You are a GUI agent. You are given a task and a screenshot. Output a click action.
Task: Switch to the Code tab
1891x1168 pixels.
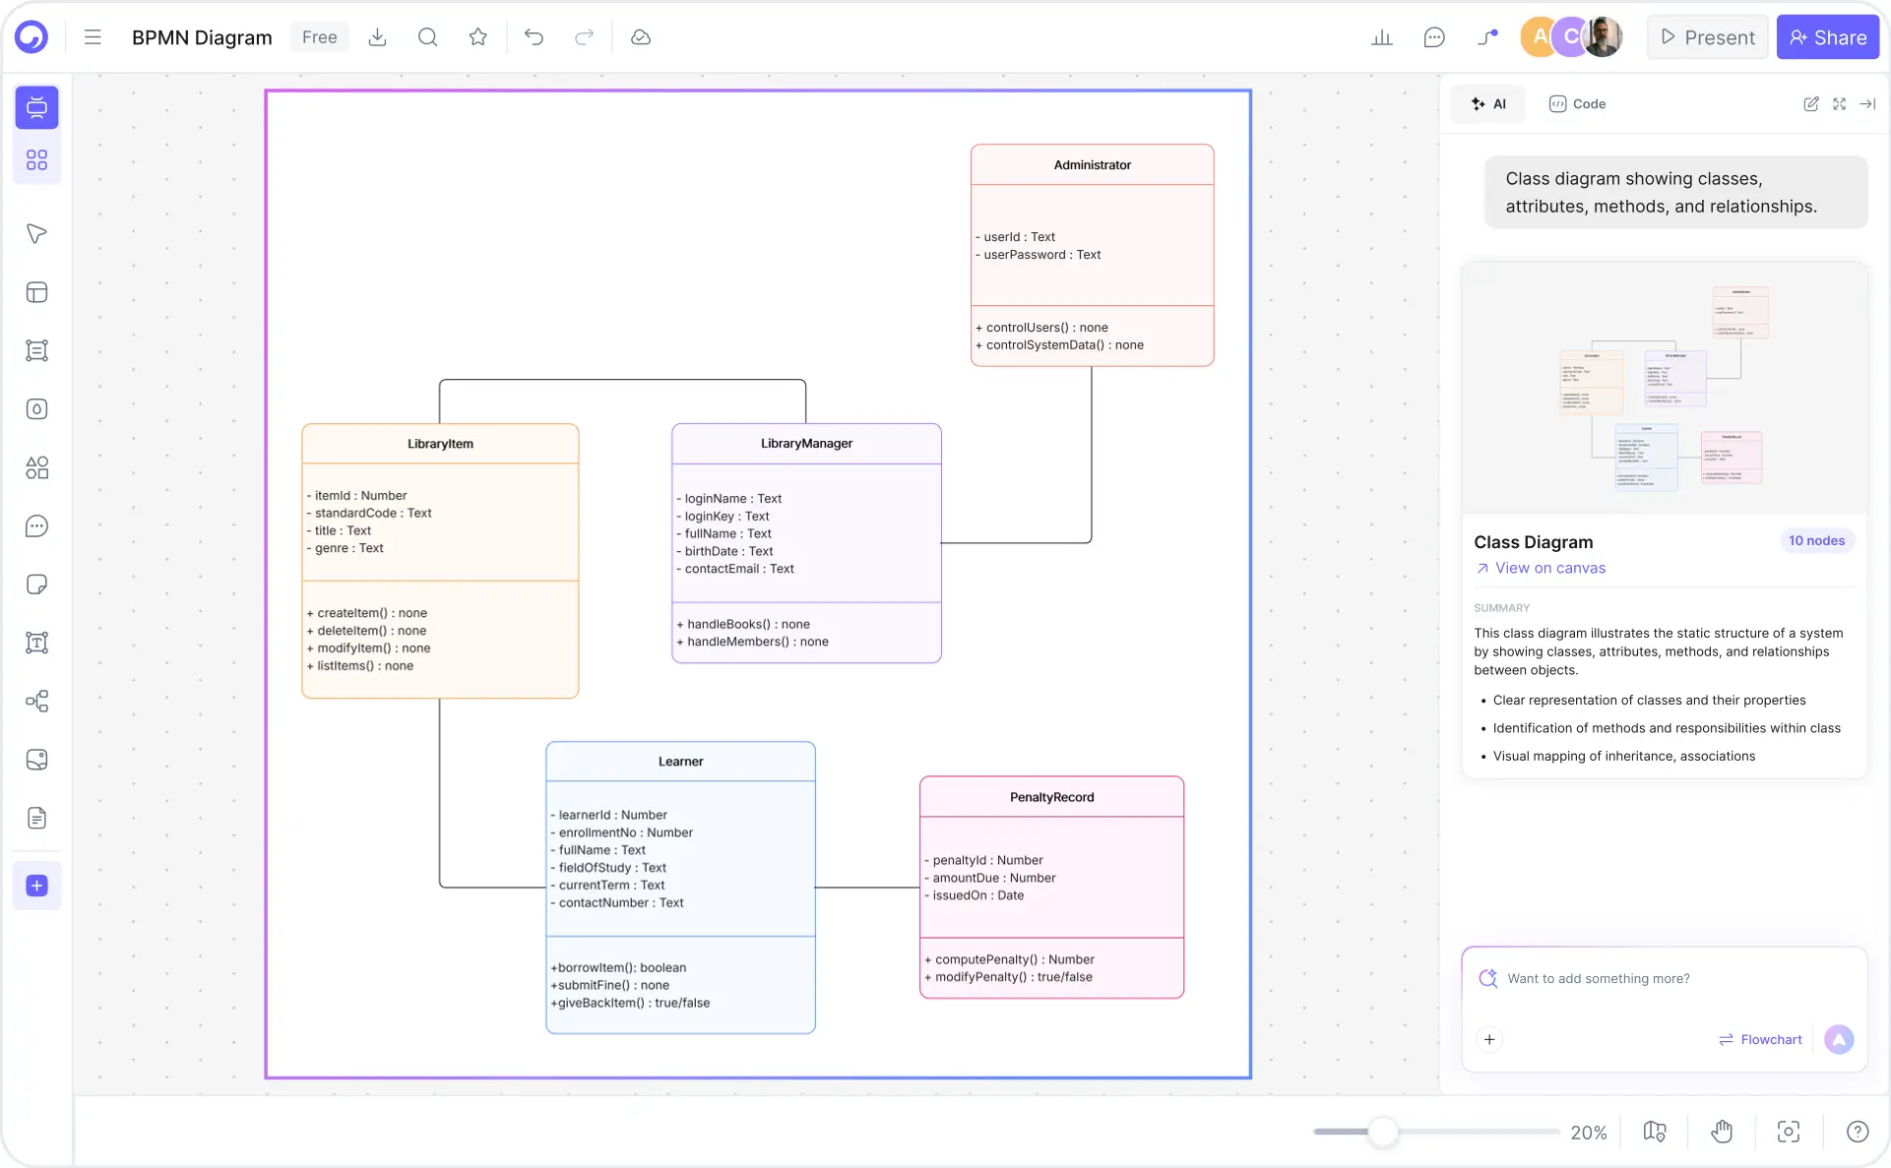(1577, 103)
